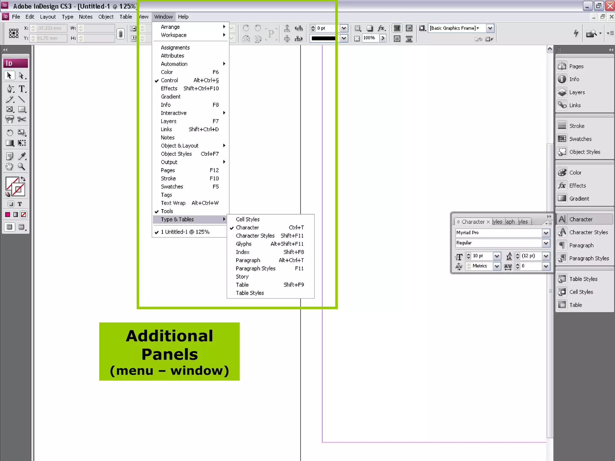Open the Object Styles panel button
The image size is (615, 461).
click(584, 152)
